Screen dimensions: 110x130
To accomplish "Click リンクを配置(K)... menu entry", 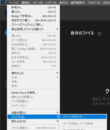I will 33,101.
